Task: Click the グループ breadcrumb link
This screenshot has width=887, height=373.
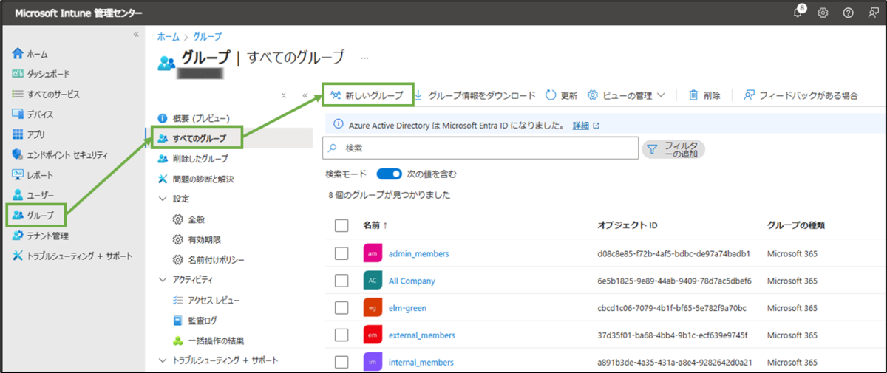Action: click(207, 36)
